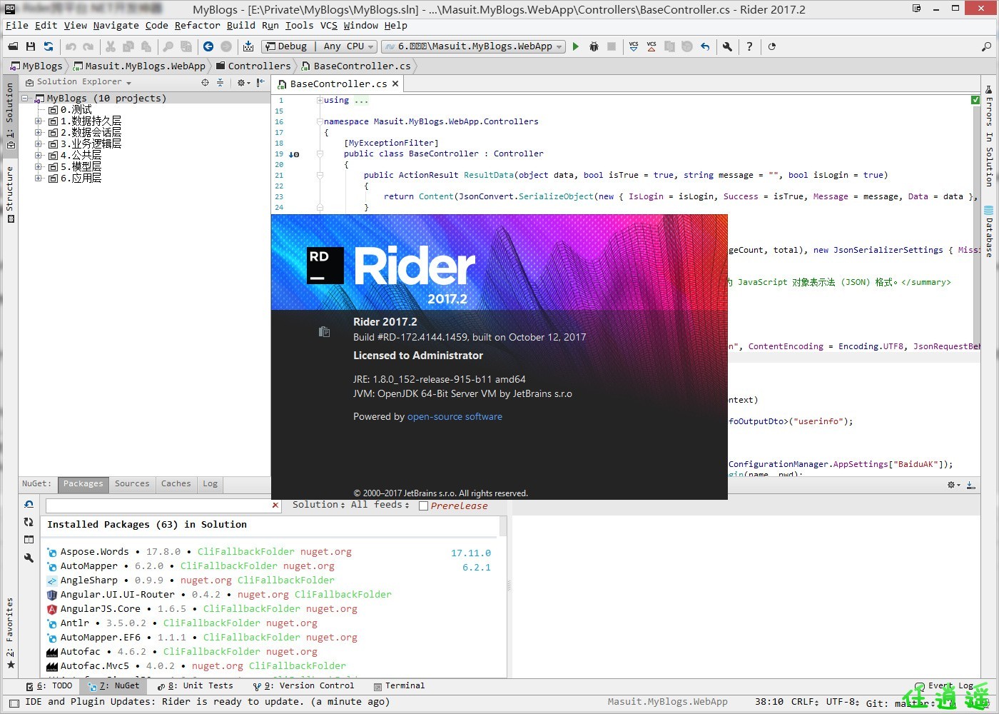Click the green inspection status indicator in the editor

[975, 100]
